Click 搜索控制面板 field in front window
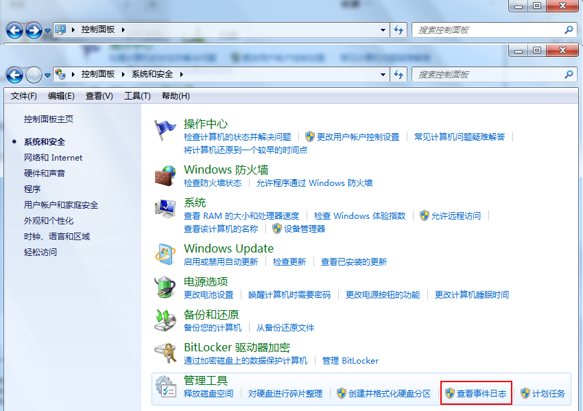 click(494, 74)
